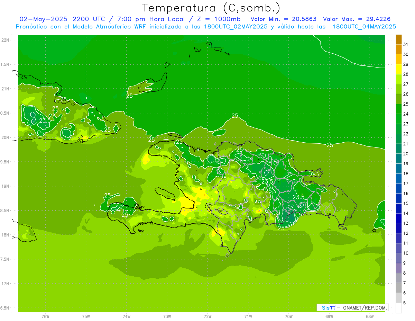Click the '19N' latitude label

click(6, 186)
